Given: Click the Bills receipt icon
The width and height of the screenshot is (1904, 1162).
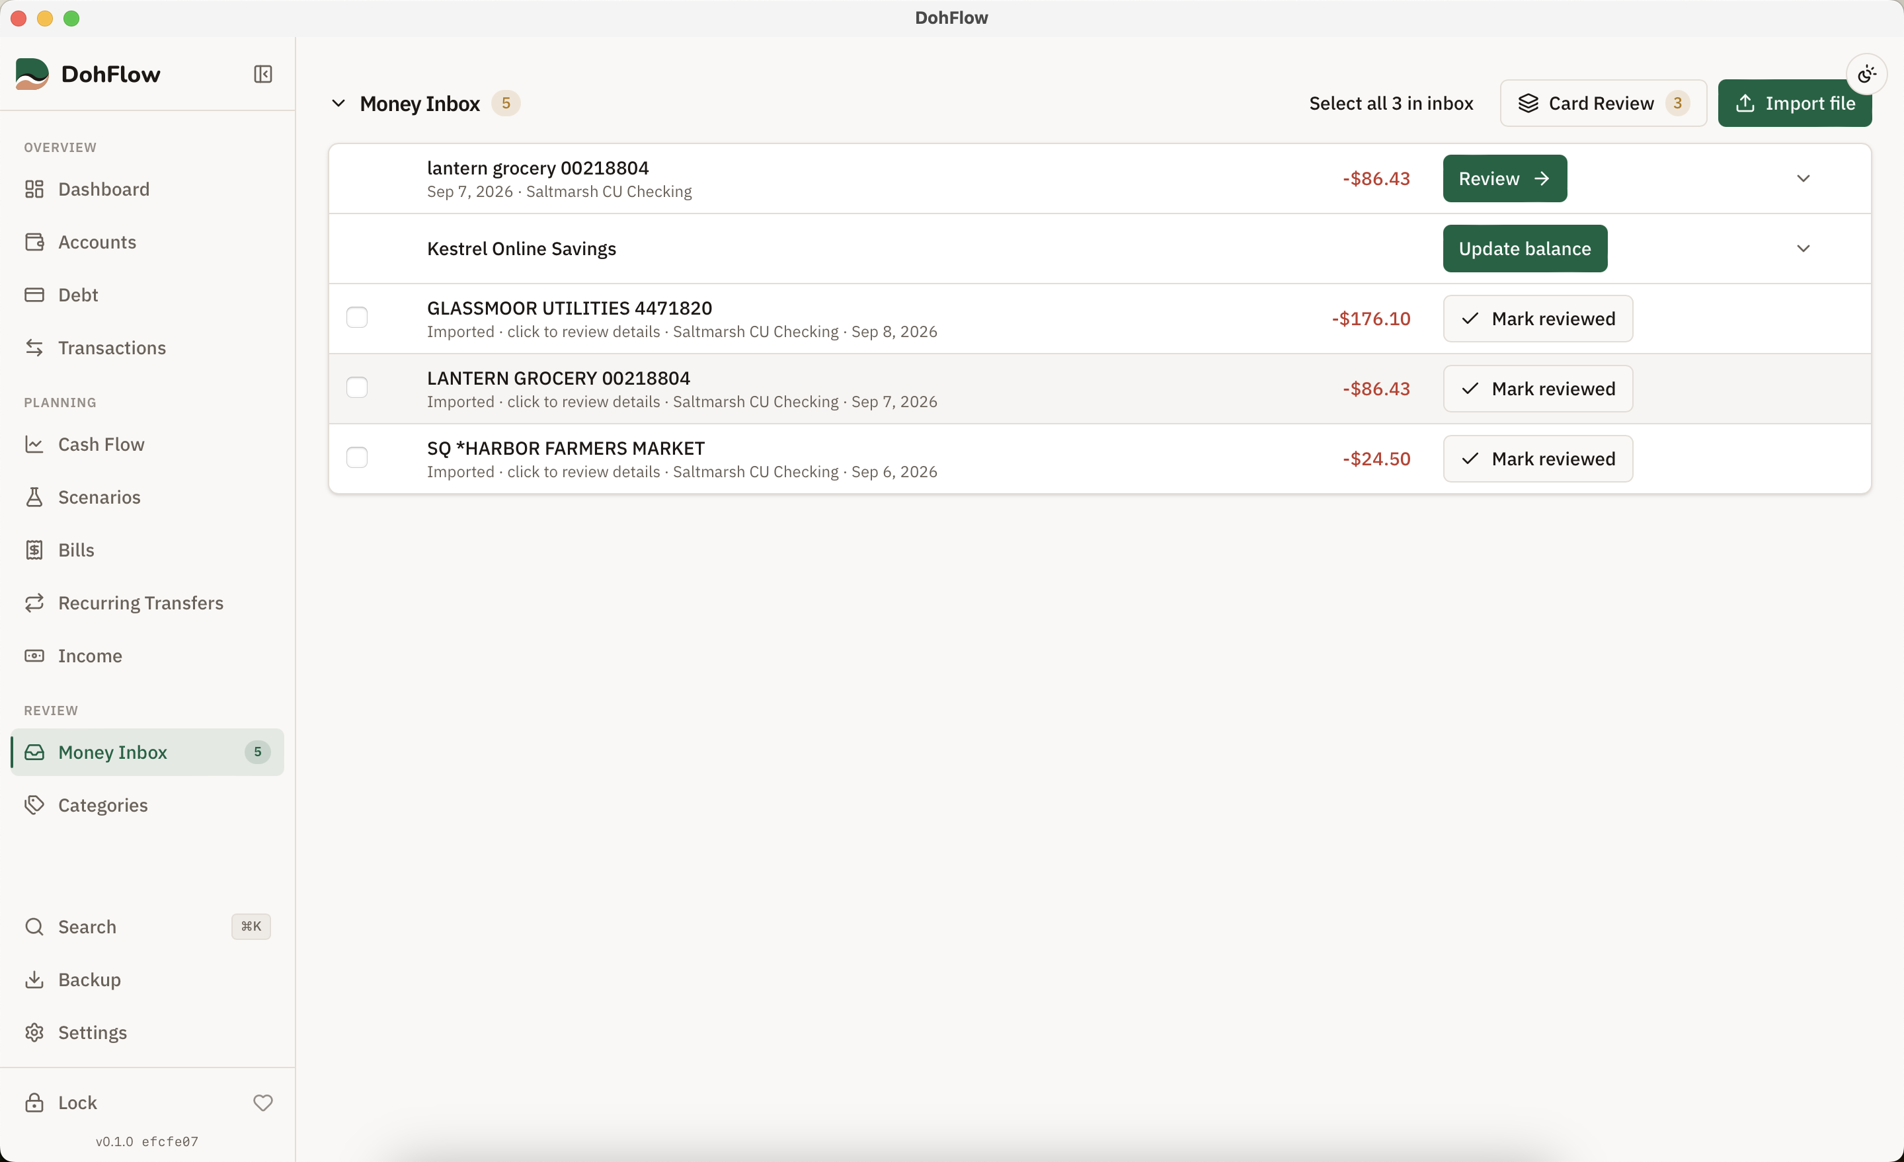Looking at the screenshot, I should point(34,550).
